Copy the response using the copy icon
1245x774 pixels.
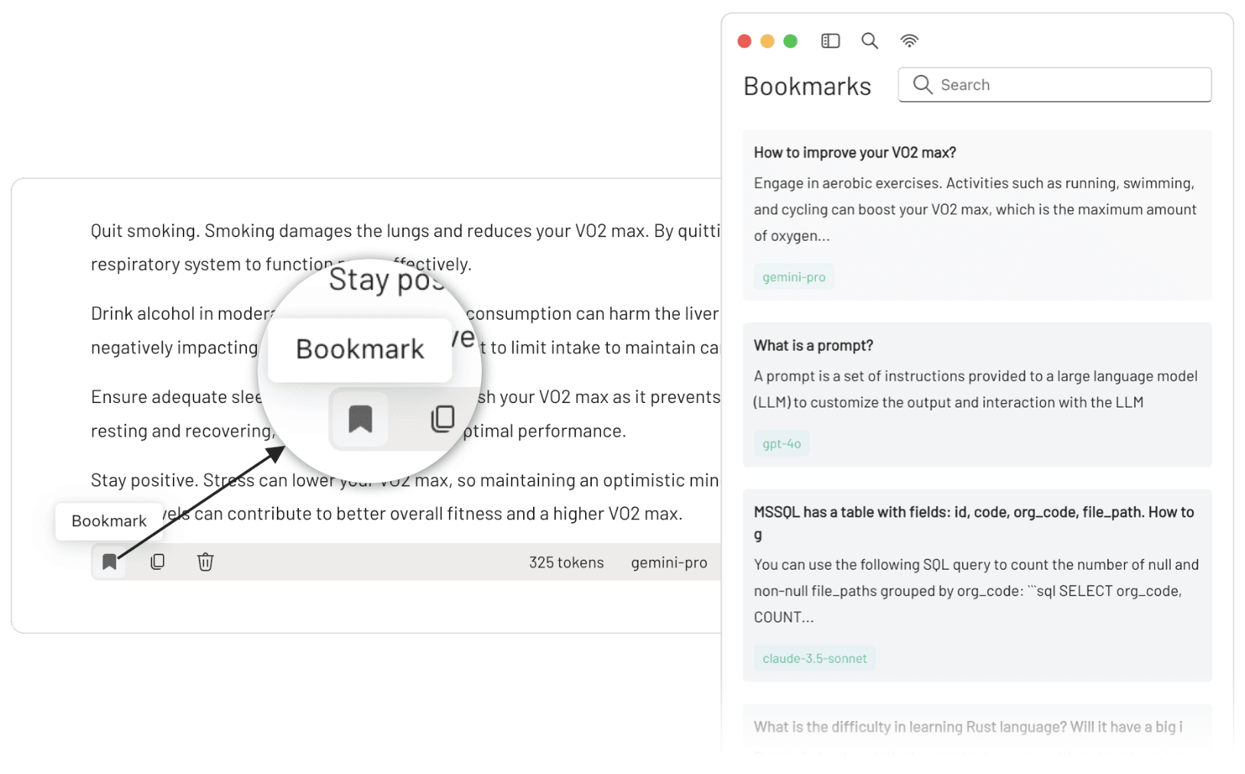(157, 561)
